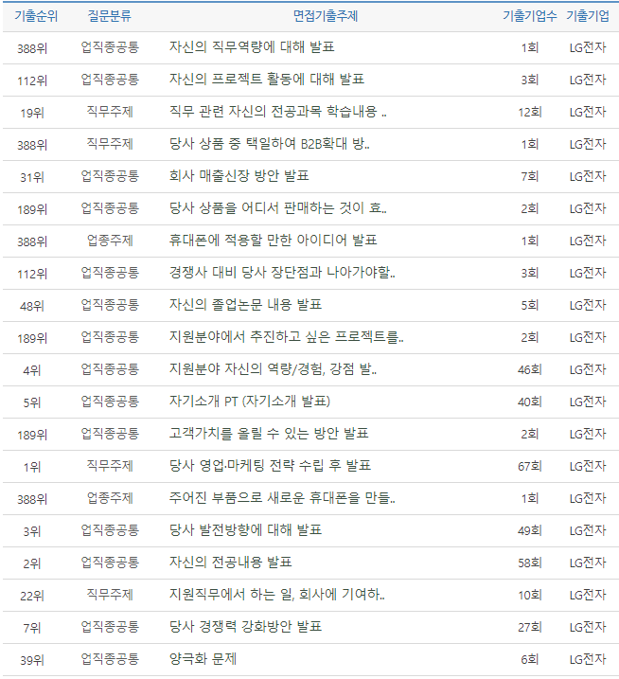Open topic 자신의 프로젝트 활동에 대해 발표
This screenshot has width=619, height=679.
(x=267, y=80)
